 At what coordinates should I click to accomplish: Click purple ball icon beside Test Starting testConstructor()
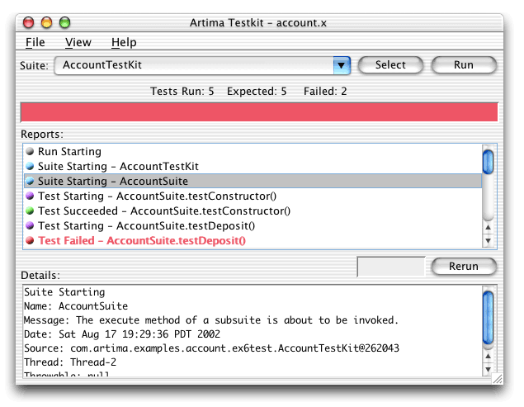coord(30,196)
